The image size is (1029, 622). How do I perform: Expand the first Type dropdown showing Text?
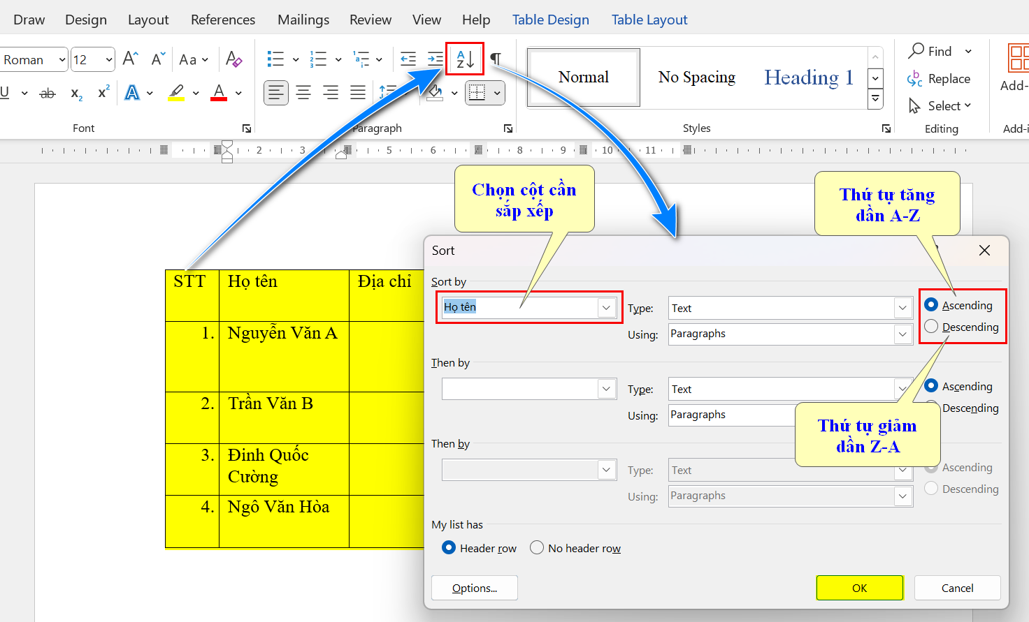[x=902, y=308]
